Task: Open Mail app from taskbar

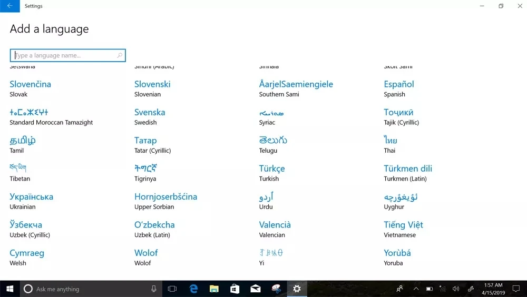Action: [x=256, y=289]
